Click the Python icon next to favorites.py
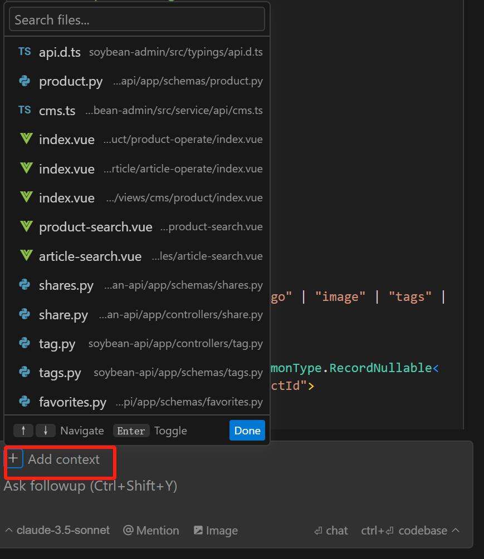The image size is (484, 559). coord(25,401)
